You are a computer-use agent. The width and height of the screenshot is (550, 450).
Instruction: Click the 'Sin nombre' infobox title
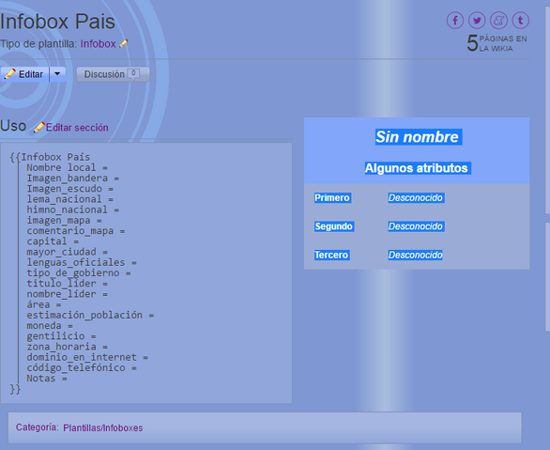click(417, 137)
